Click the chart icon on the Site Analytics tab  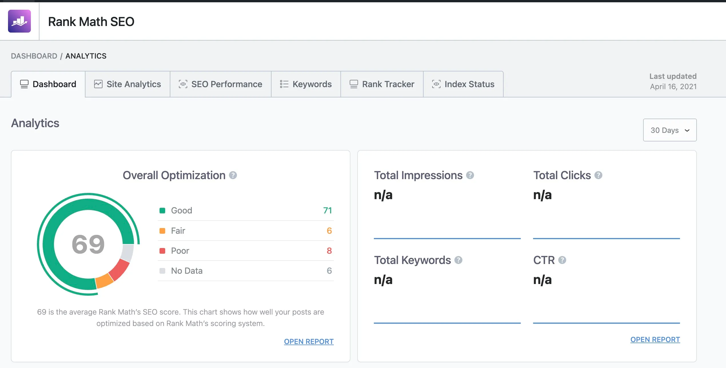(x=98, y=84)
